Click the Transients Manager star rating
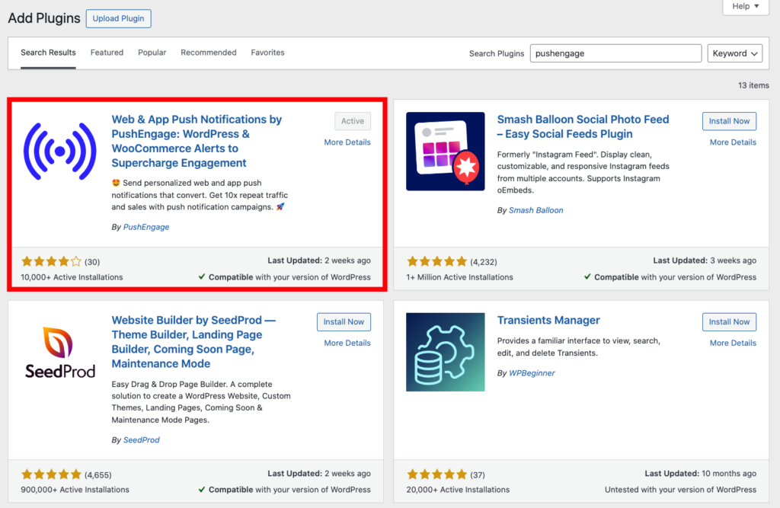780x508 pixels. [436, 474]
